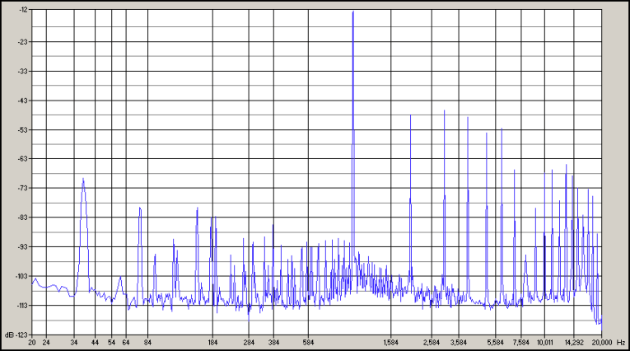Click the "20,000" frequency axis label
630x351 pixels.
click(602, 343)
